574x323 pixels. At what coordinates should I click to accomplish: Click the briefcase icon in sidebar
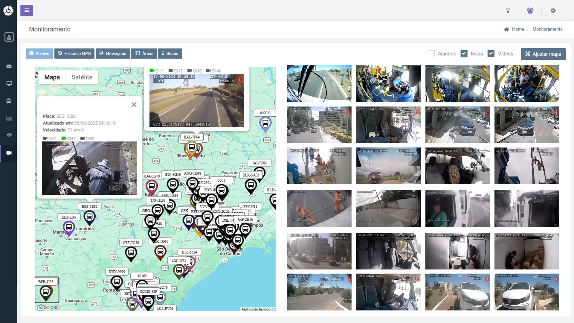click(x=9, y=66)
